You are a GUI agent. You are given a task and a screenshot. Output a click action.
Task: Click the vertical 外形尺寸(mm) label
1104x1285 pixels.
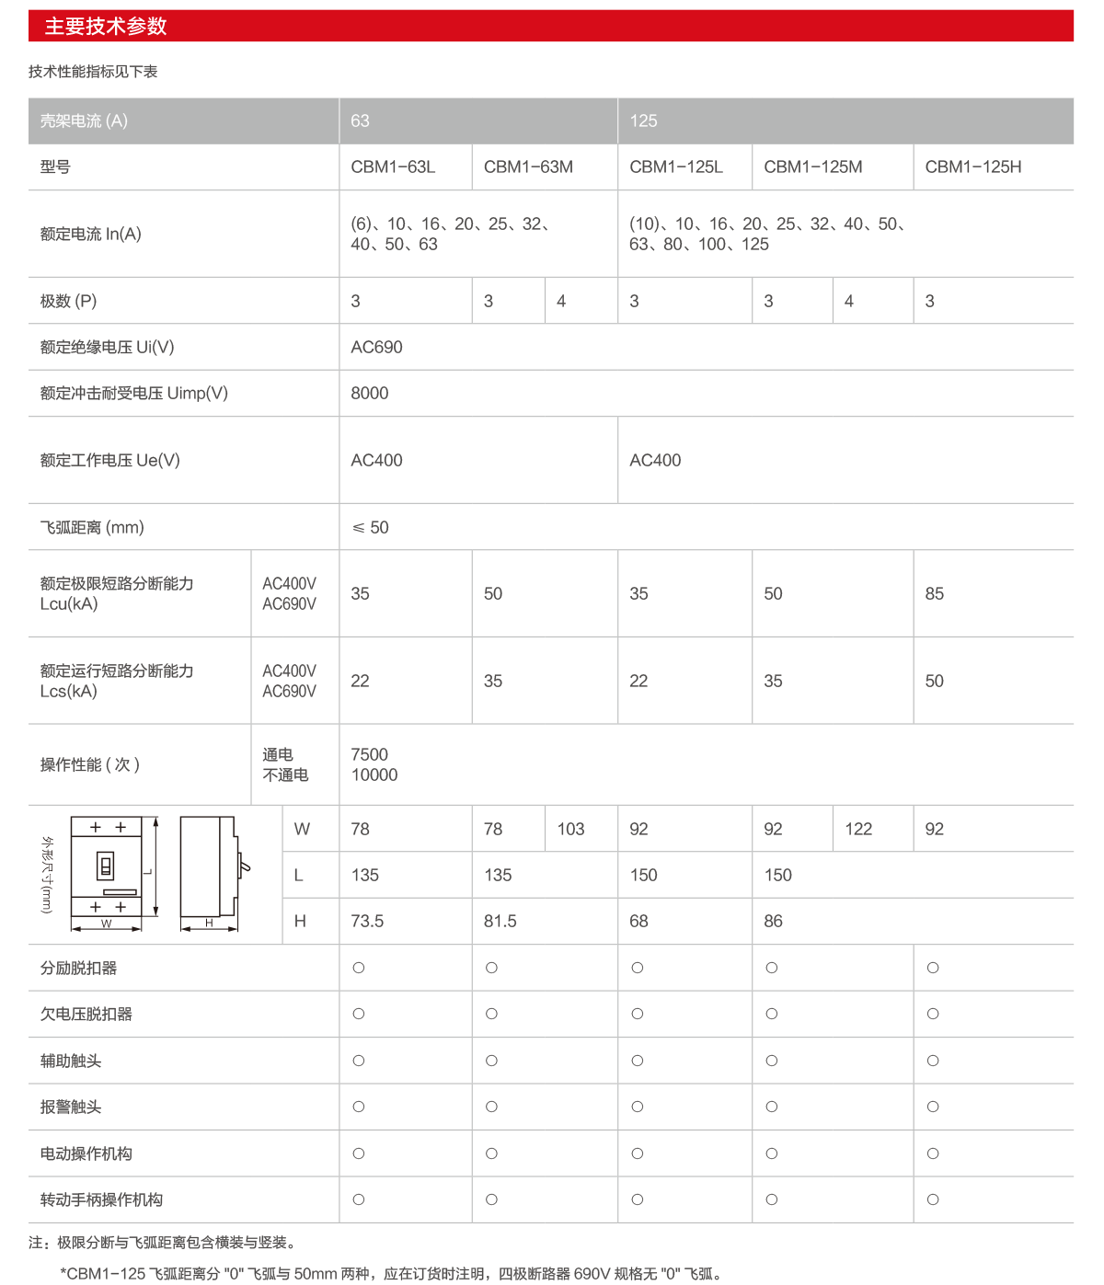[x=47, y=874]
